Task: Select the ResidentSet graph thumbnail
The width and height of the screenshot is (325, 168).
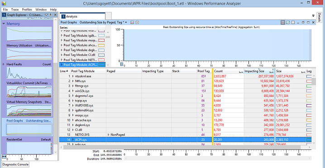Action: pyautogui.click(x=29, y=148)
